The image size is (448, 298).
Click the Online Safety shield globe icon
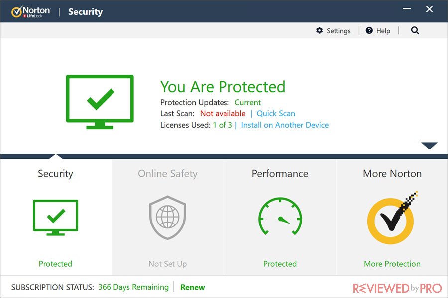[x=168, y=218]
